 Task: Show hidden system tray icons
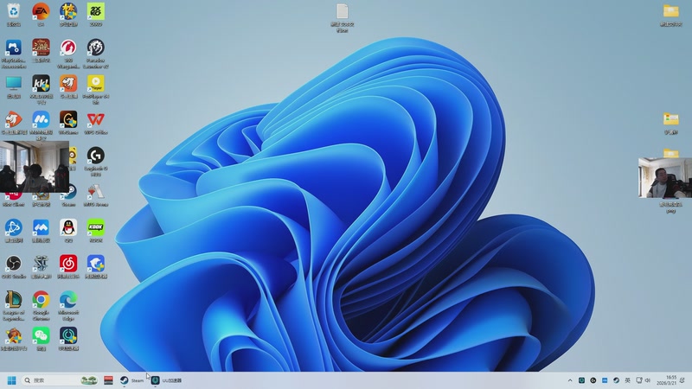[570, 380]
